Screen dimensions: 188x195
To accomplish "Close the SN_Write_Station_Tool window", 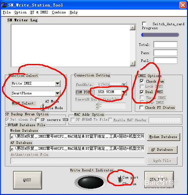I will 183,5.
